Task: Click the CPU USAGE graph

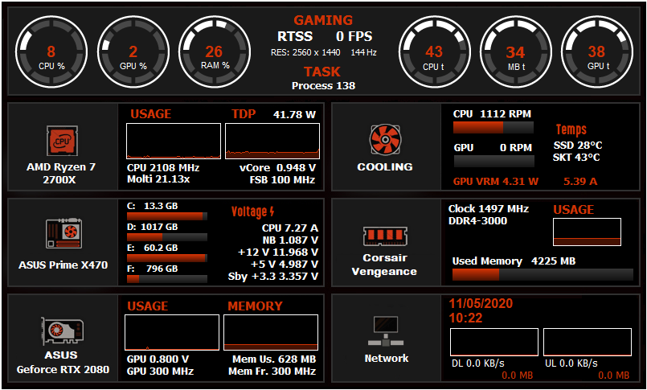Action: (x=174, y=142)
